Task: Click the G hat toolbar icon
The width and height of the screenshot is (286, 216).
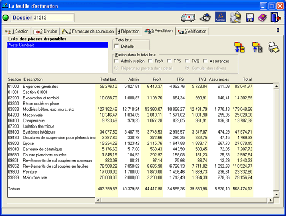Action: pyautogui.click(x=205, y=17)
